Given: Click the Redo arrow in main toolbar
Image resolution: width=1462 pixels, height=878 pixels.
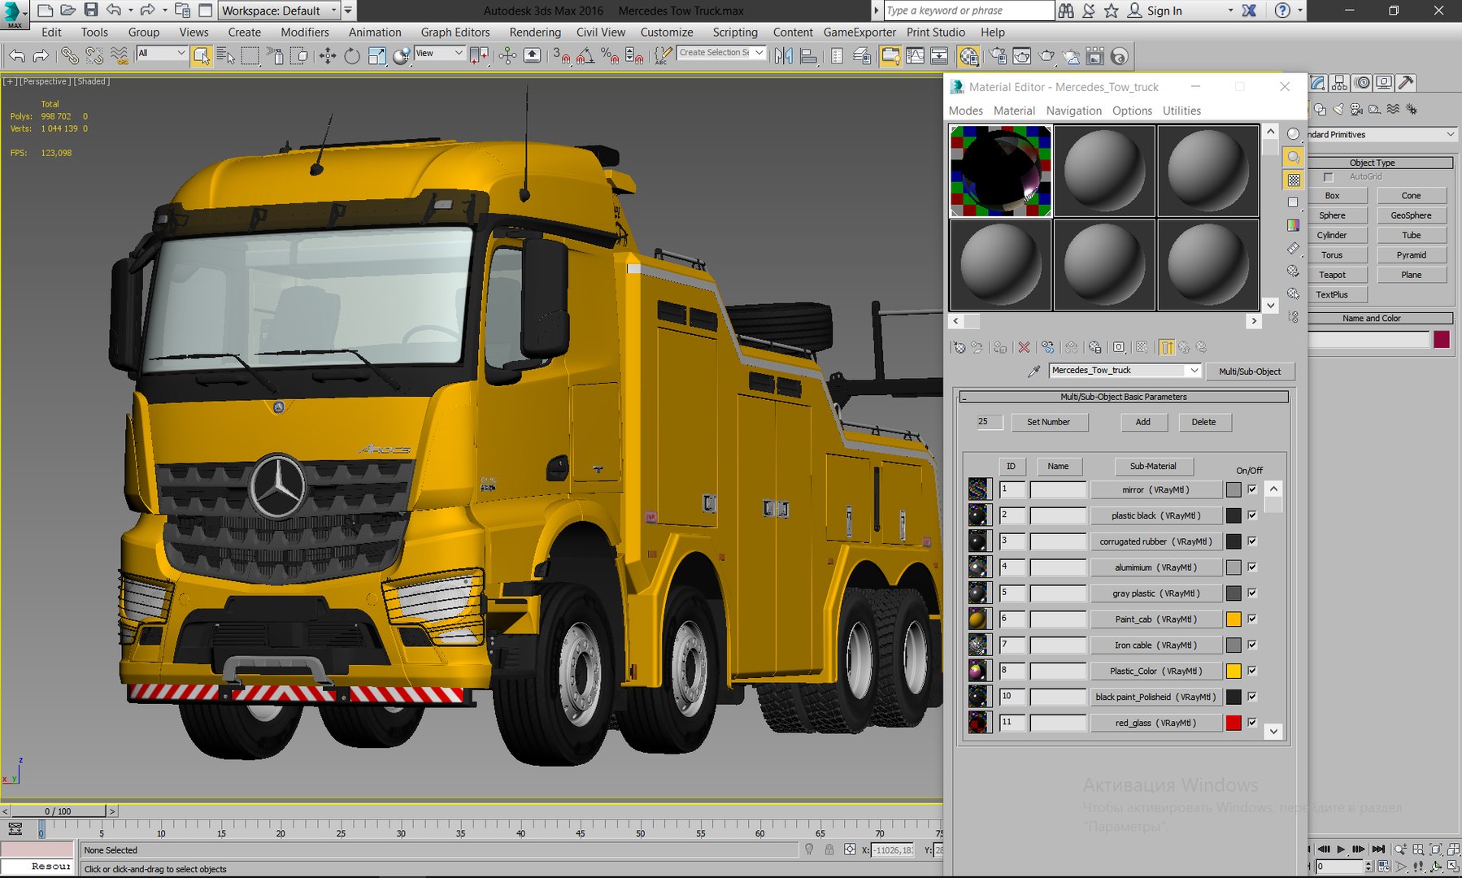Looking at the screenshot, I should point(41,55).
